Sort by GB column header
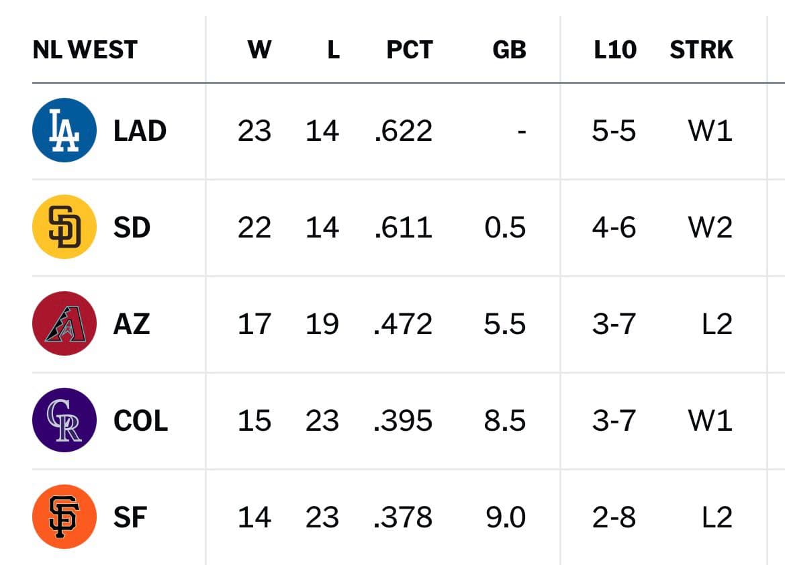785x565 pixels. coord(509,50)
